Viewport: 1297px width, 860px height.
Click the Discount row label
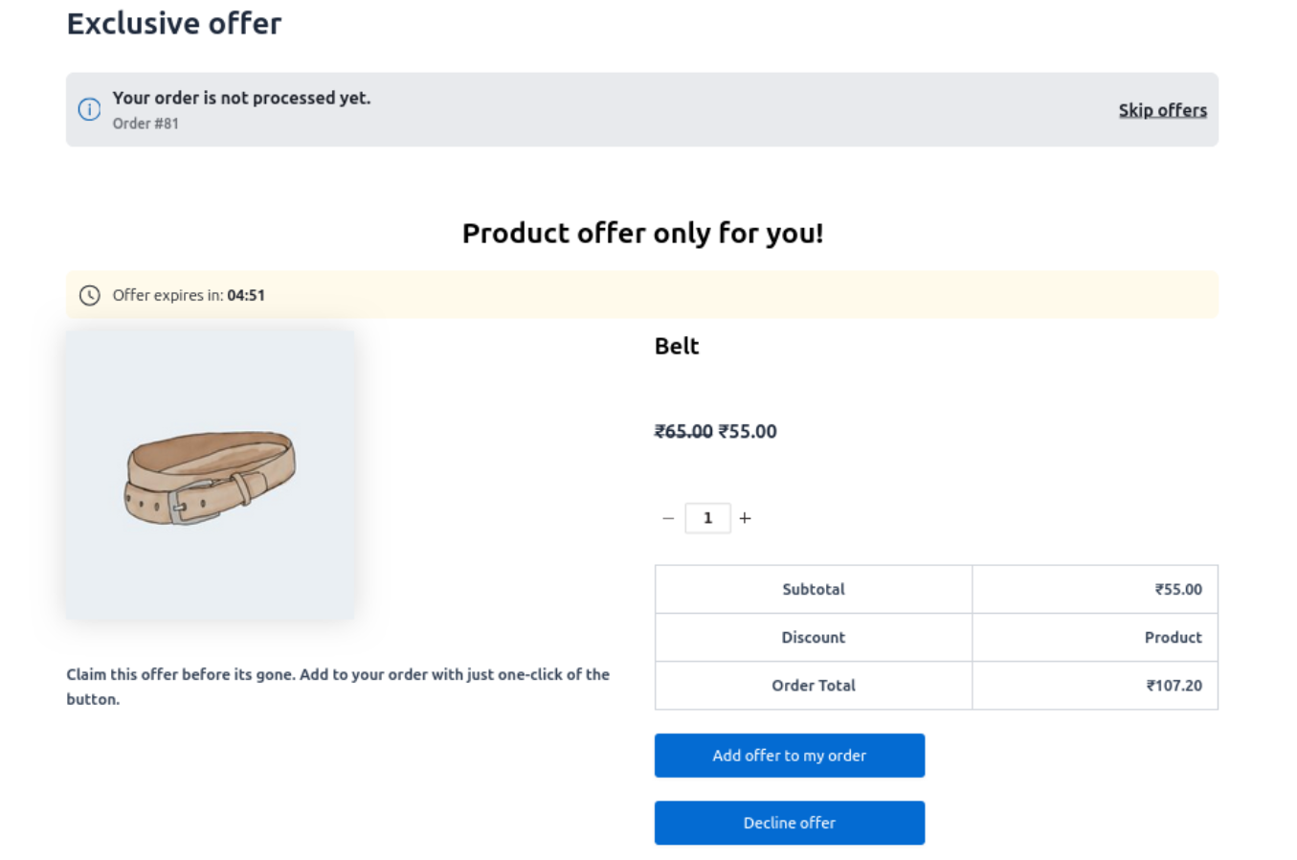tap(813, 637)
